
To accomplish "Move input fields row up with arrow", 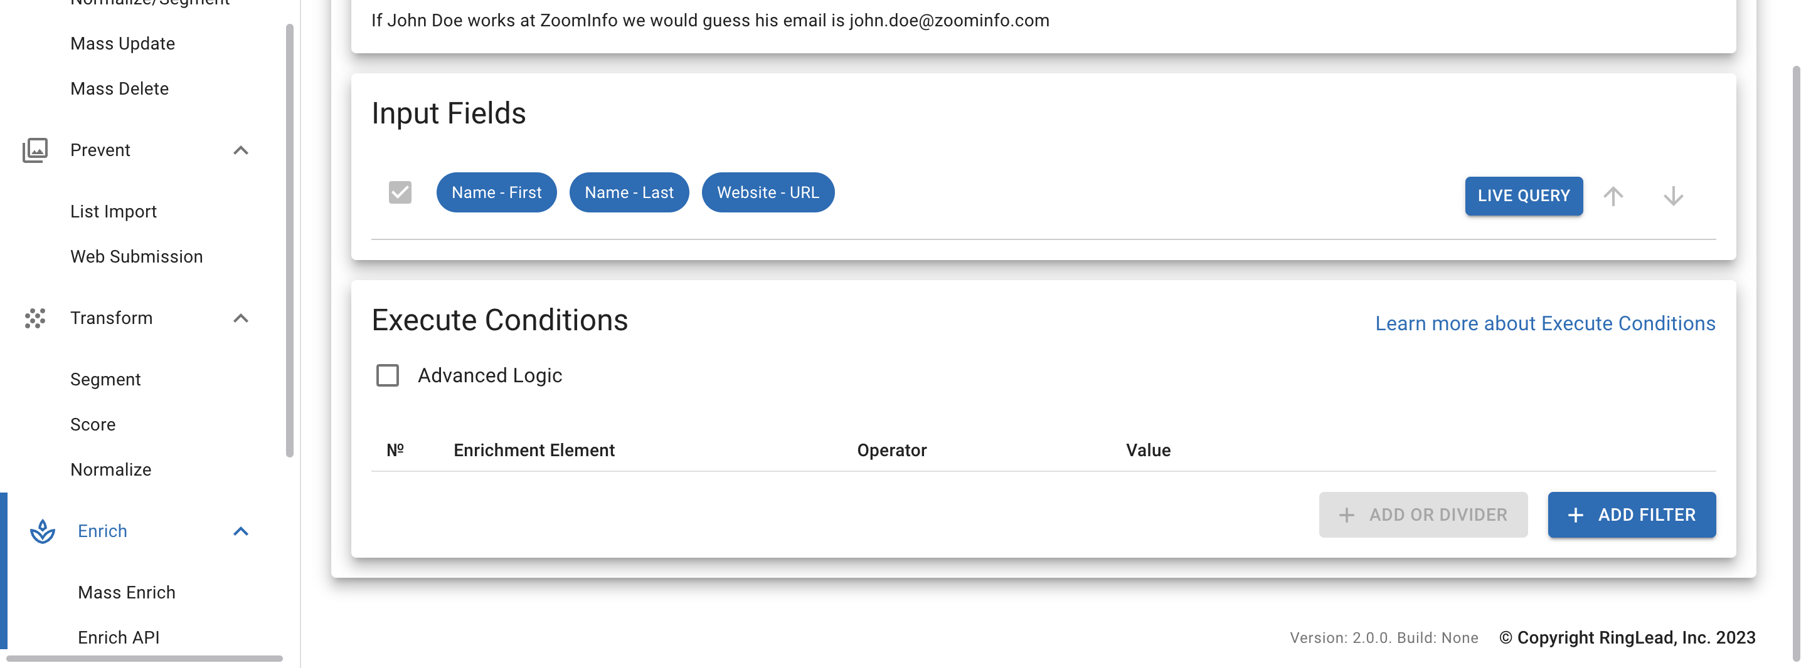I will (1613, 196).
